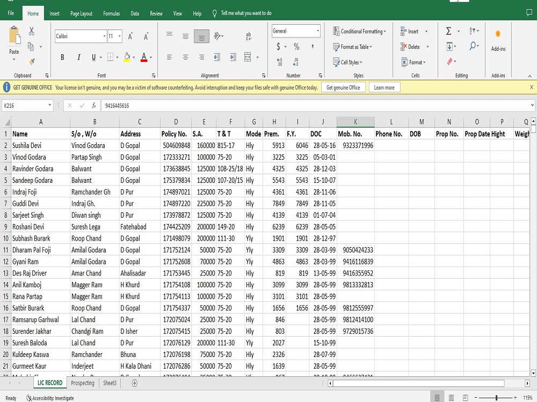Apply Percent style
537x402 pixels.
point(296,47)
